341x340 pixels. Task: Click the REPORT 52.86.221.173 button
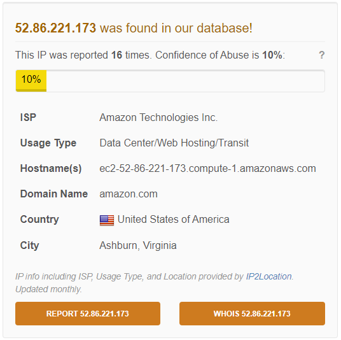pos(88,313)
